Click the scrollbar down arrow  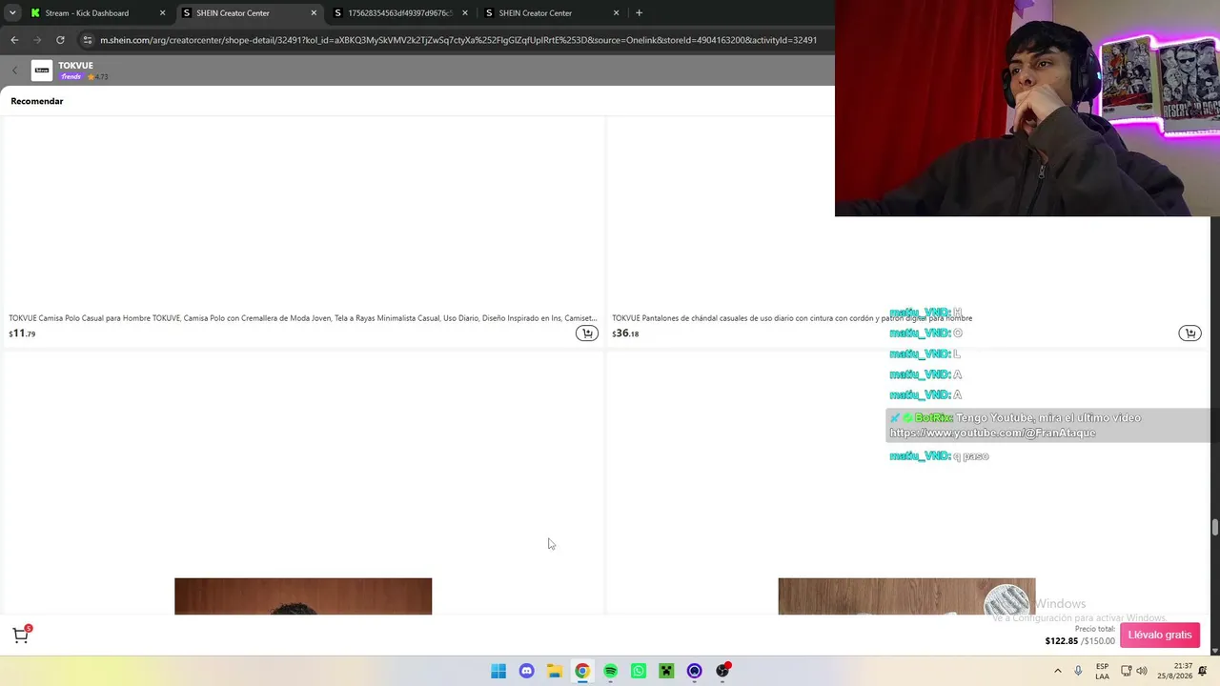coord(1214,651)
